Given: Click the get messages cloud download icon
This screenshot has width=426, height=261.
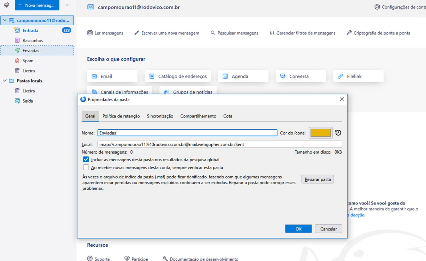Looking at the screenshot, I should pos(6,5).
